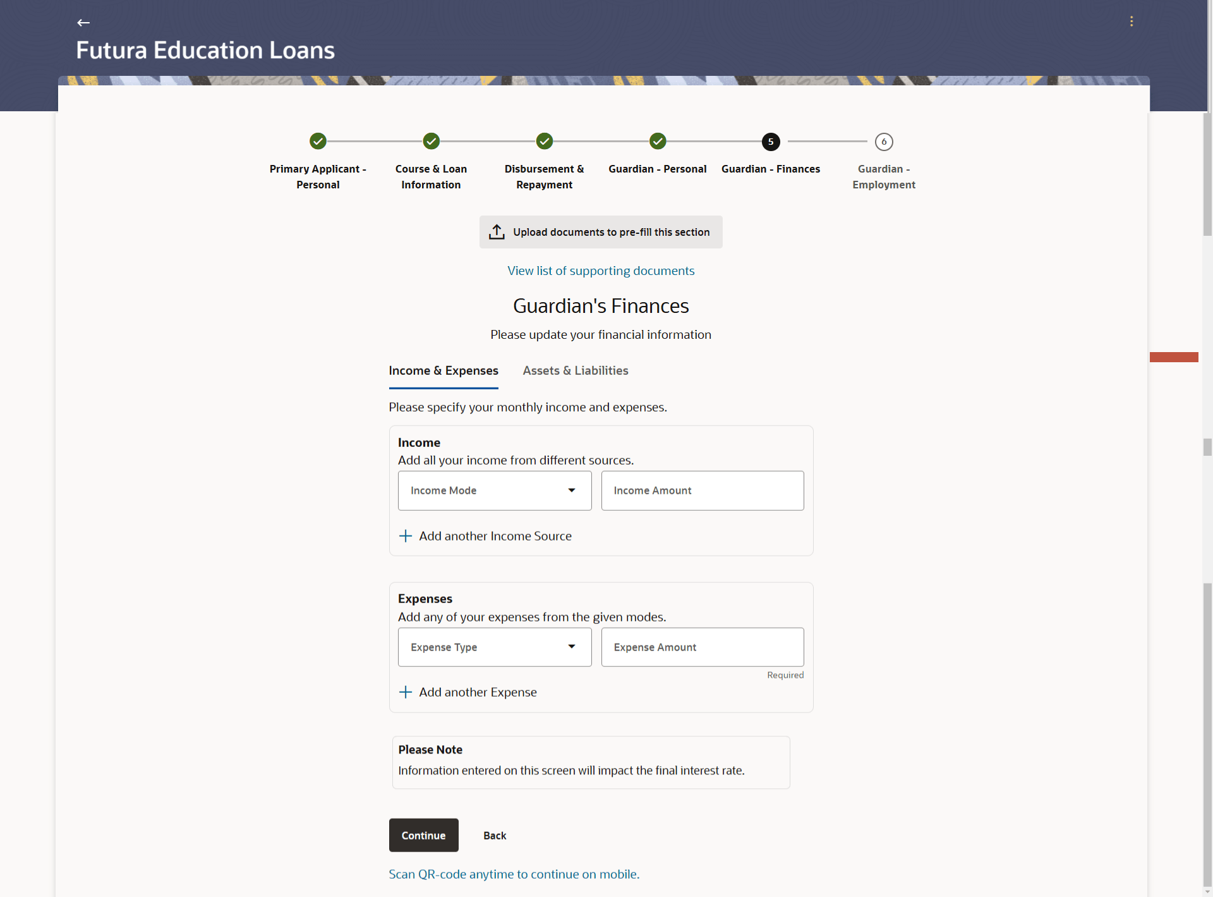Click the Disbursement & Repayment step checkmark
The height and width of the screenshot is (897, 1213).
(544, 141)
